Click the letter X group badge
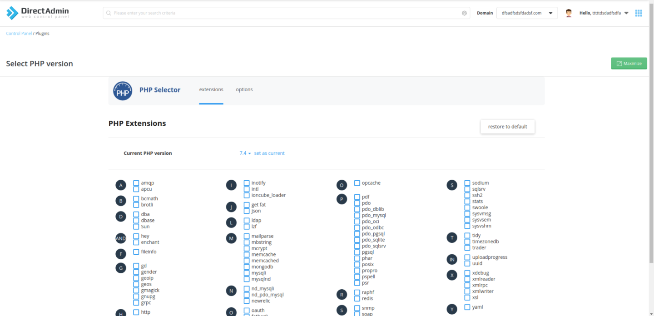 [x=451, y=275]
